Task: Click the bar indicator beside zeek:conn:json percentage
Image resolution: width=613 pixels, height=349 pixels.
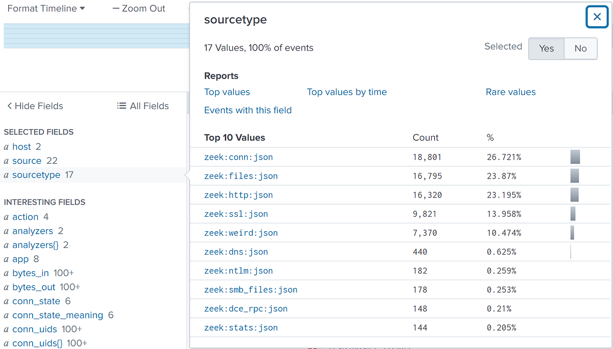Action: tap(575, 157)
